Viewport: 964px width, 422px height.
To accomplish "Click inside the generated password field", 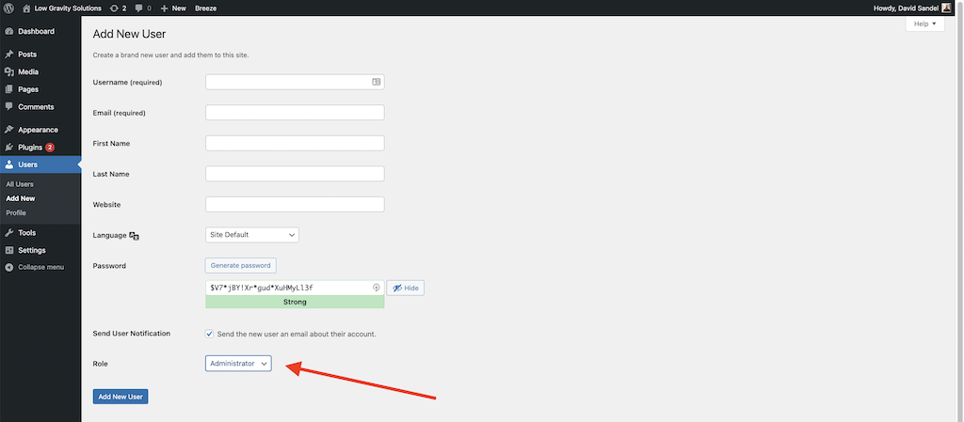I will (x=295, y=288).
